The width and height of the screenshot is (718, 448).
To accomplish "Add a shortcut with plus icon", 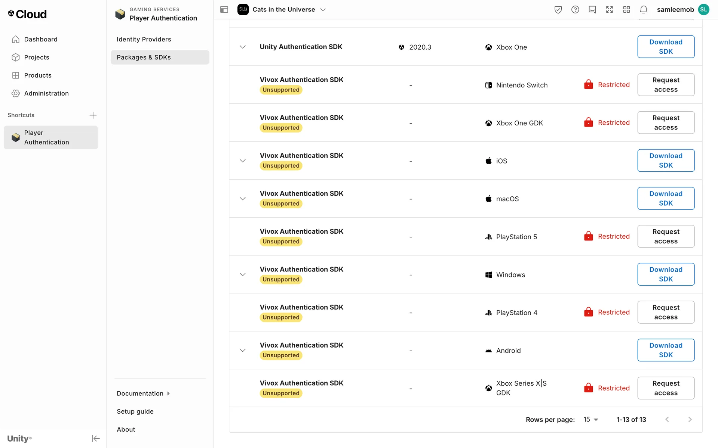I will pyautogui.click(x=93, y=115).
